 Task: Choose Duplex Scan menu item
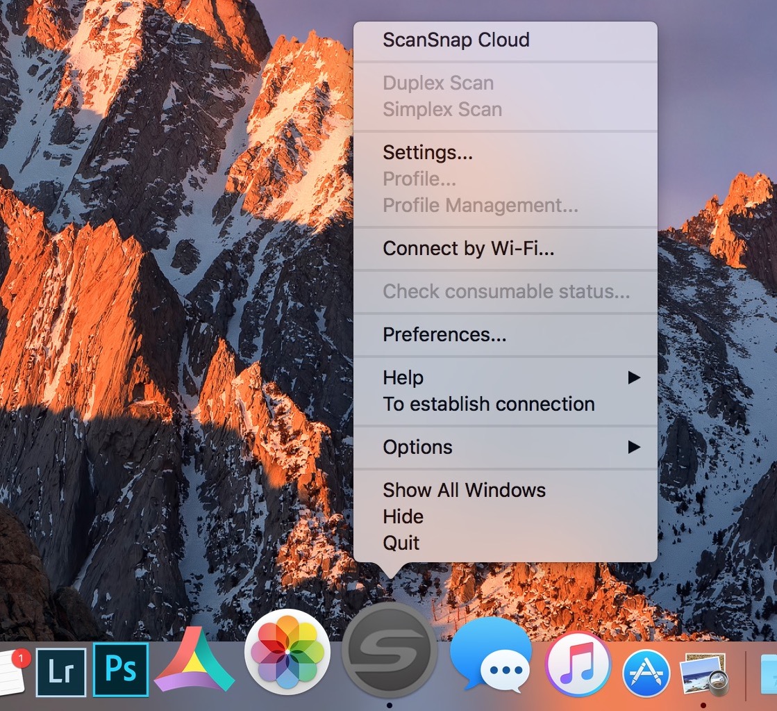506,83
